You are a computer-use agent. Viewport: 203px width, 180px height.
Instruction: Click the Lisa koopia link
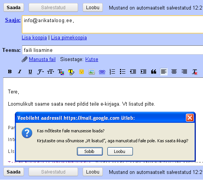(34, 38)
